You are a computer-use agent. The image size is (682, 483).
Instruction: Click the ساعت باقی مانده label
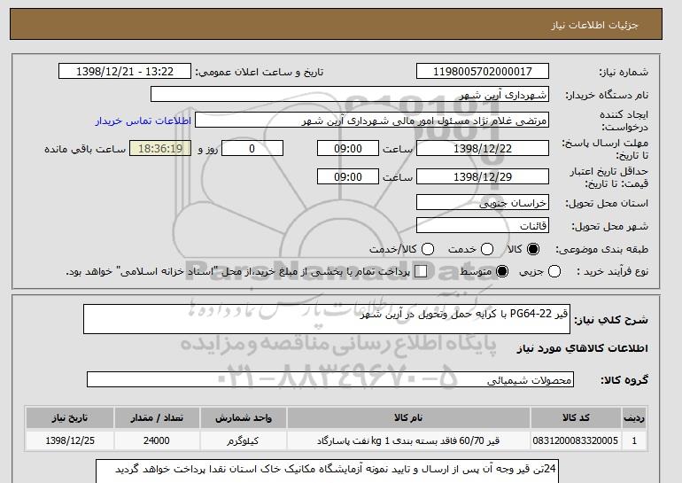point(85,149)
